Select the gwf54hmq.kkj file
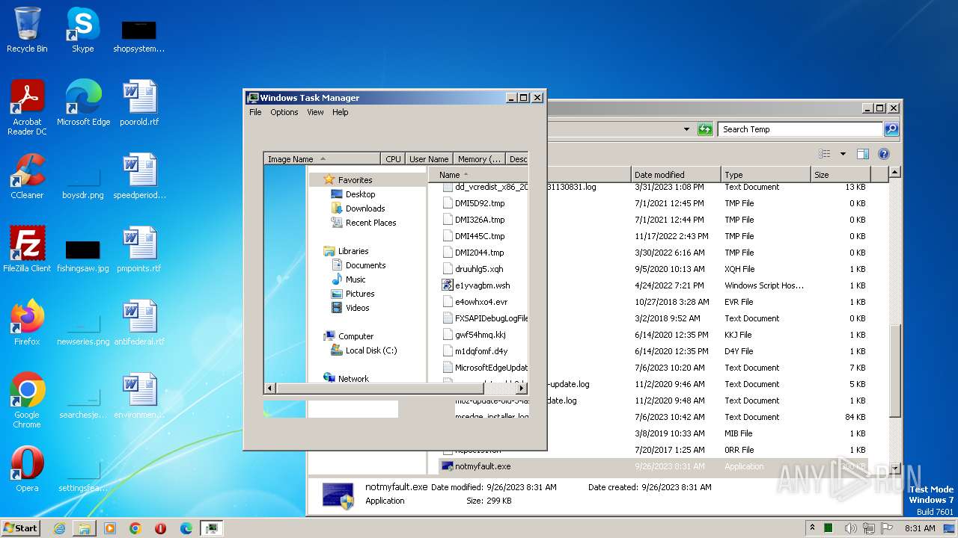958x538 pixels. [480, 335]
